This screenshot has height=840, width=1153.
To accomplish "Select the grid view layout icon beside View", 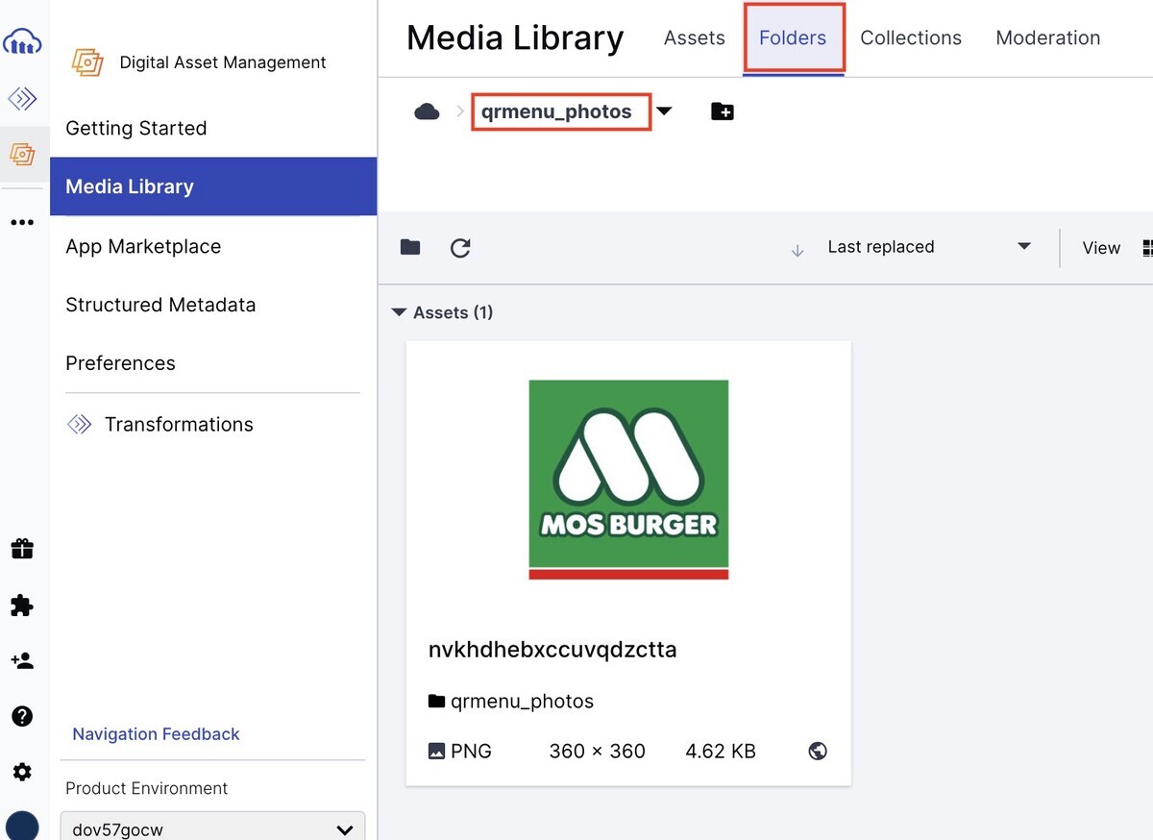I will 1147,247.
